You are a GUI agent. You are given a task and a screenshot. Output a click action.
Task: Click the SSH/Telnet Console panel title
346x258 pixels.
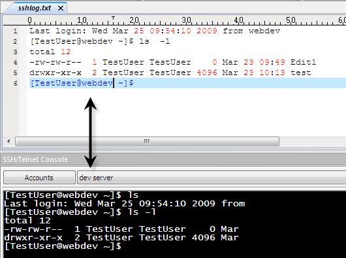(x=35, y=159)
